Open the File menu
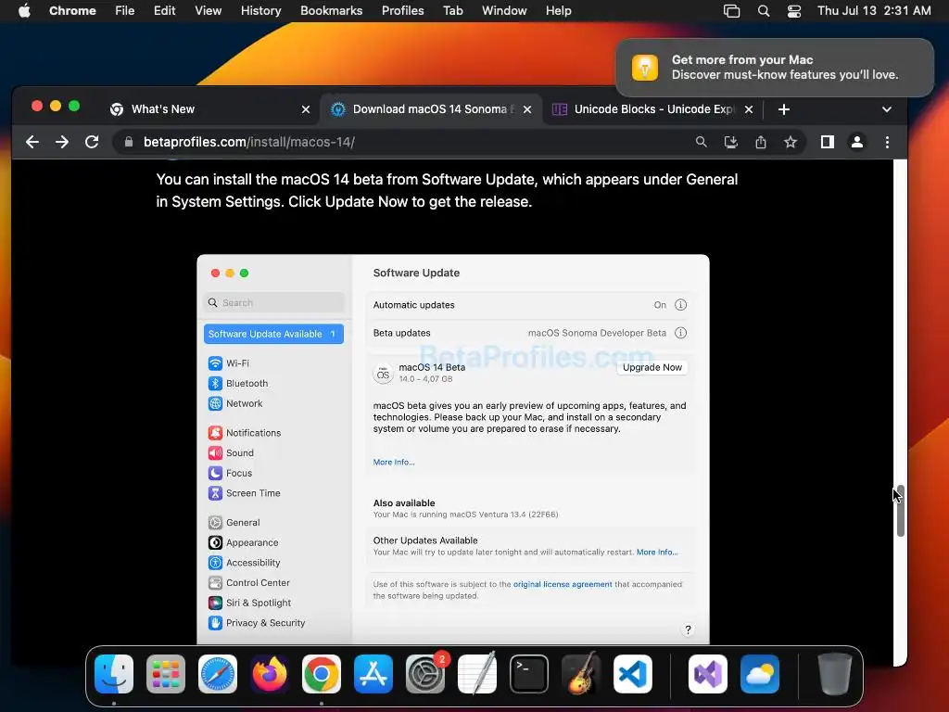 [x=125, y=10]
